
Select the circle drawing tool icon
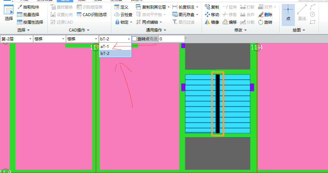(313, 14)
